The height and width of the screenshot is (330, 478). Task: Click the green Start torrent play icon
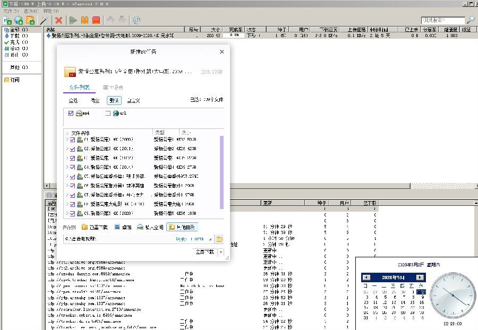point(73,20)
